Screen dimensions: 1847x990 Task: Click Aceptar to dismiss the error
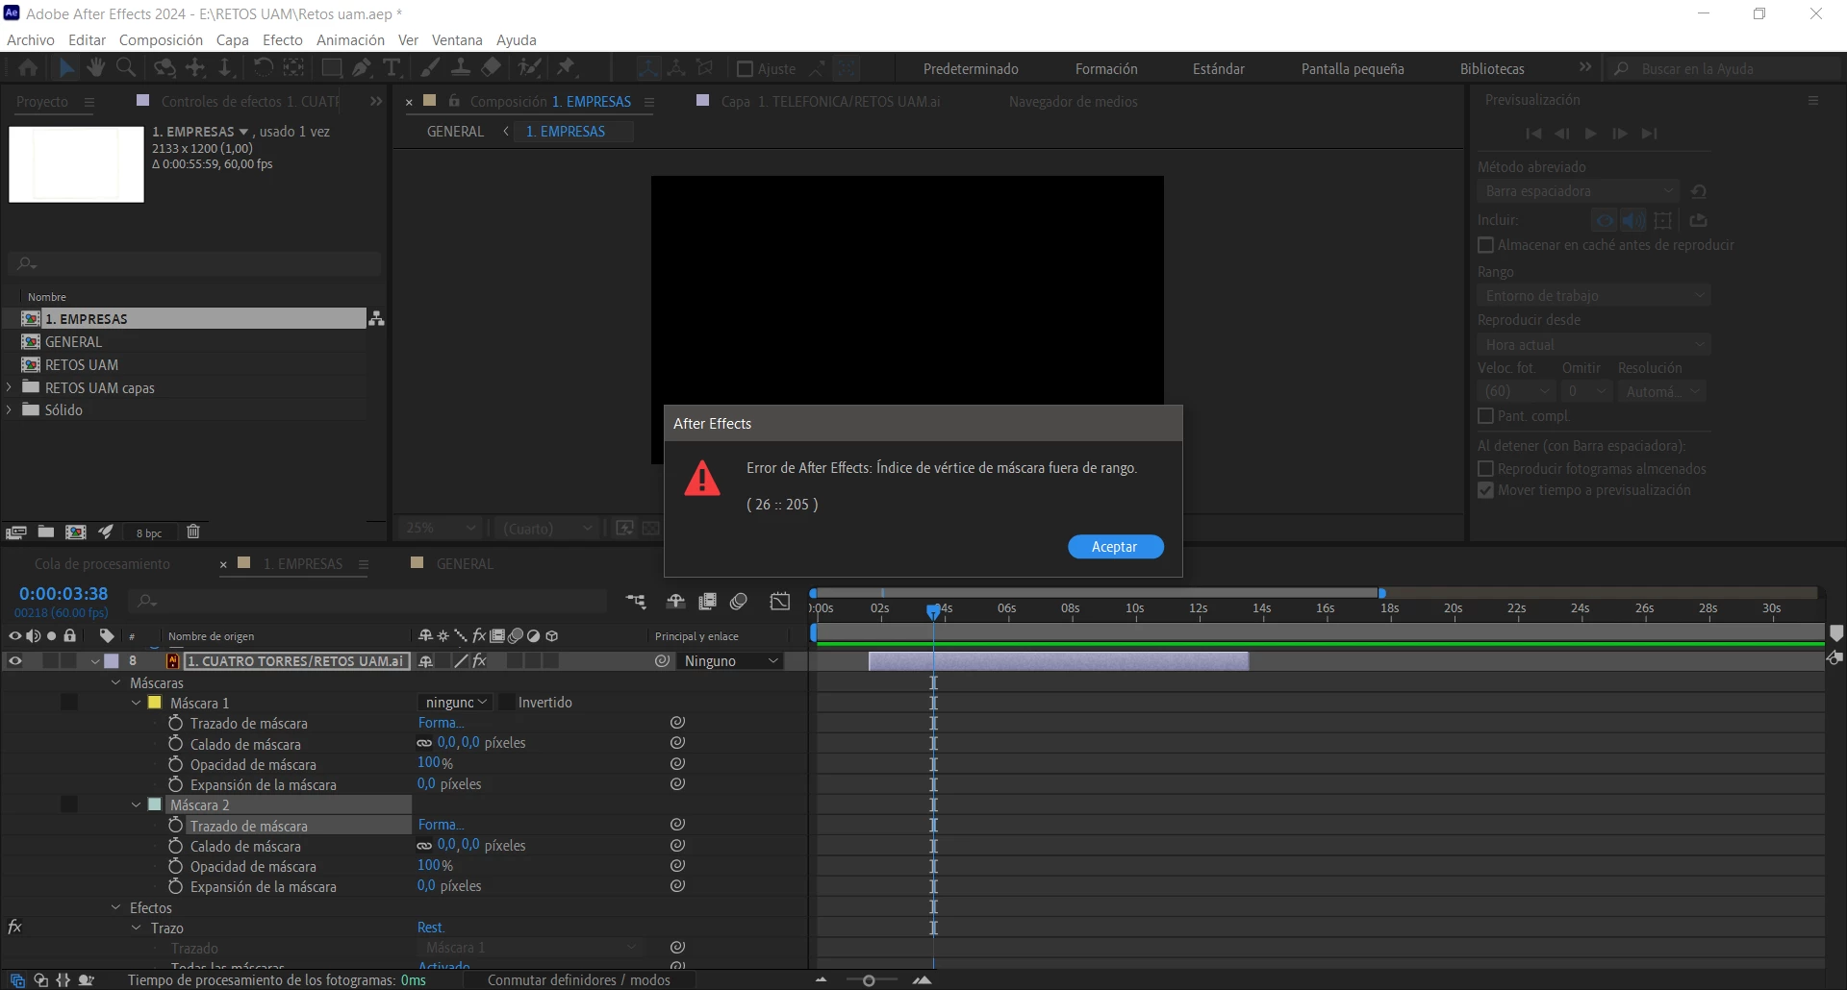(1115, 546)
